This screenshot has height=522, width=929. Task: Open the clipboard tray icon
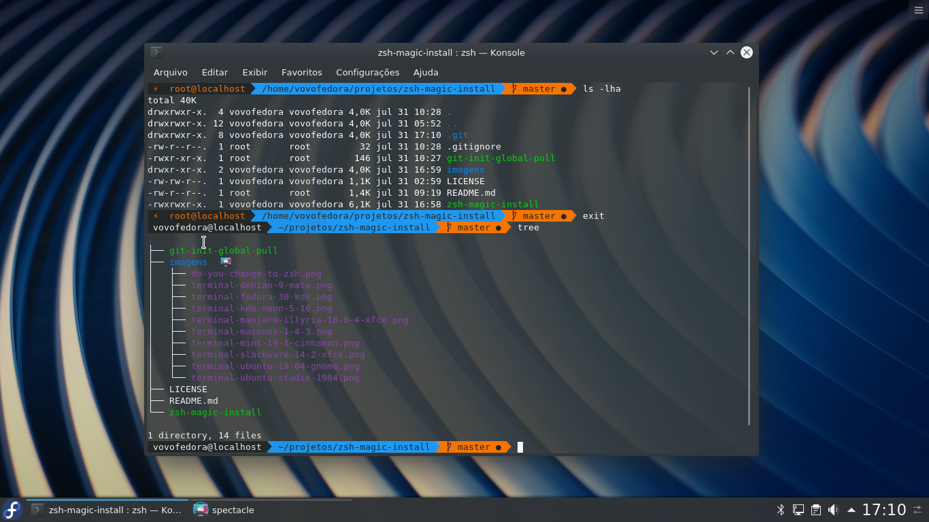(x=816, y=510)
